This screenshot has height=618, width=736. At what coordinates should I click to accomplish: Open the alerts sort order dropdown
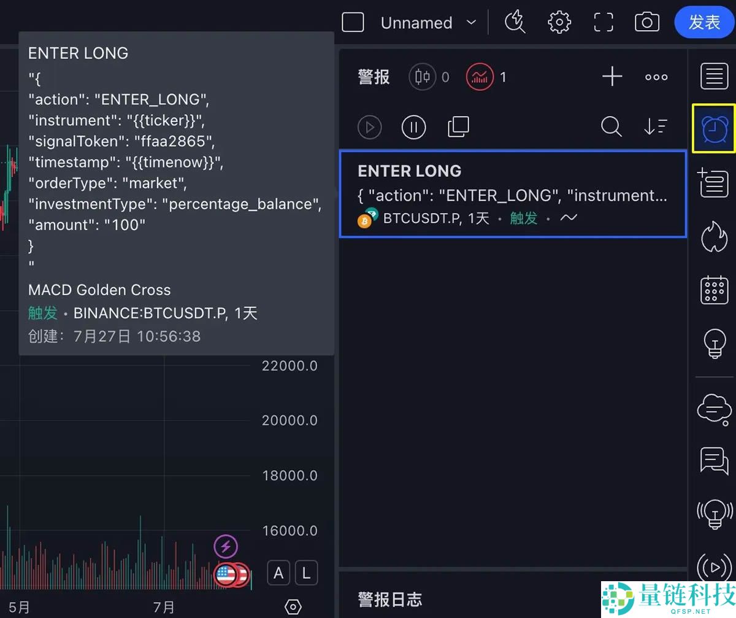coord(656,127)
